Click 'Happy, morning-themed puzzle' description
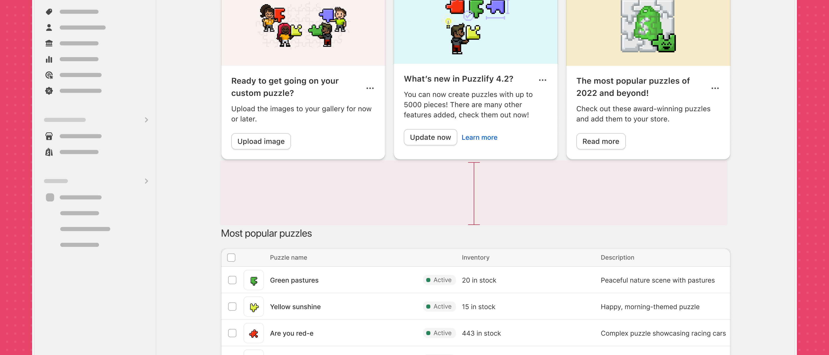Screen dimensions: 829x355 pyautogui.click(x=650, y=307)
